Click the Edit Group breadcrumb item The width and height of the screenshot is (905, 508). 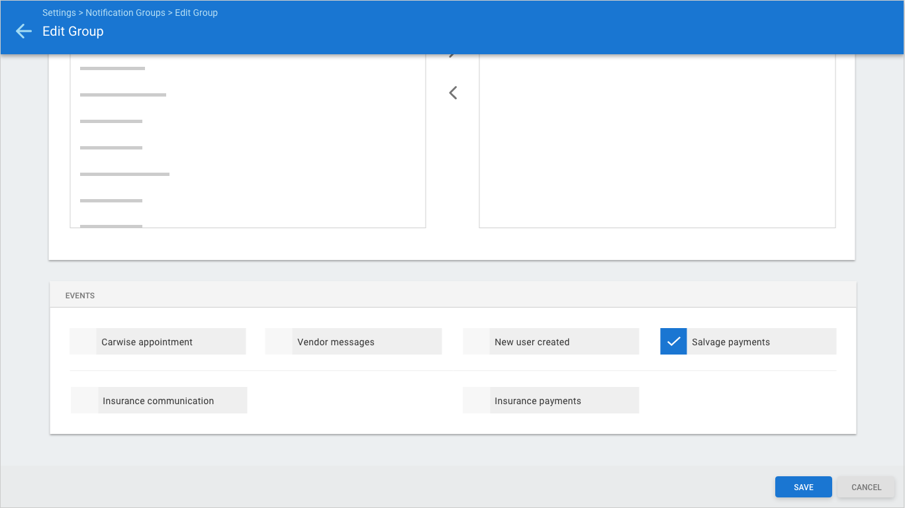196,13
